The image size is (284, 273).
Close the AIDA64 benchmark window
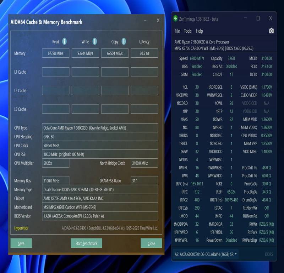158,20
